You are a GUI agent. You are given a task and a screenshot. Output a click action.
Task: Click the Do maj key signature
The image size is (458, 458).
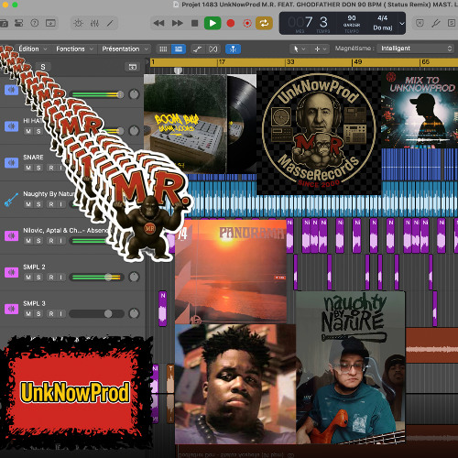(x=383, y=27)
